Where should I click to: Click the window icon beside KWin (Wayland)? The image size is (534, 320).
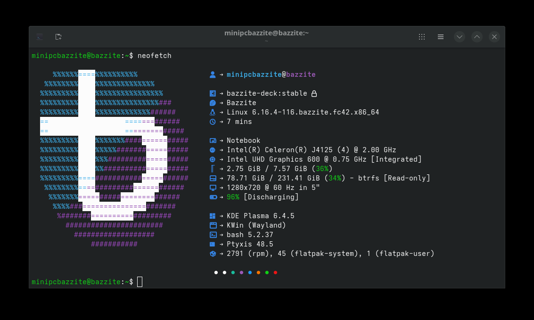coord(213,225)
